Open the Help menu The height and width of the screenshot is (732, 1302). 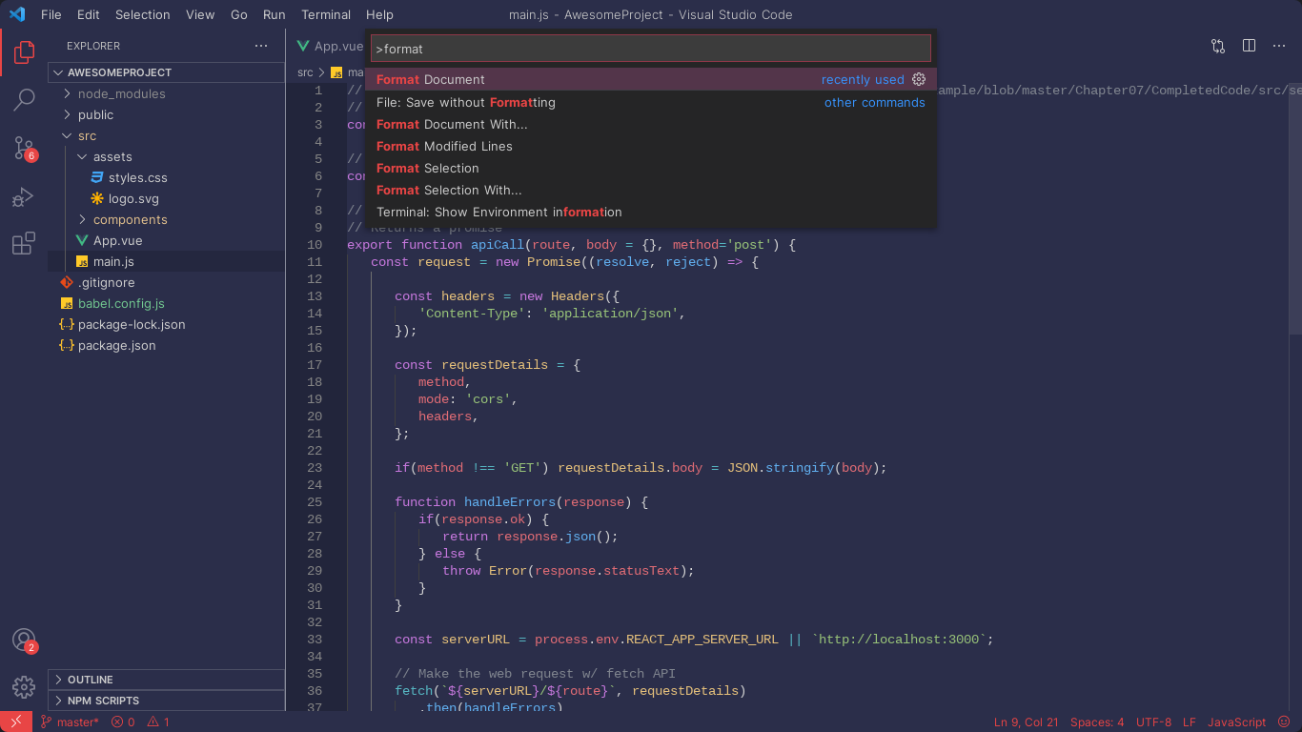[x=379, y=14]
